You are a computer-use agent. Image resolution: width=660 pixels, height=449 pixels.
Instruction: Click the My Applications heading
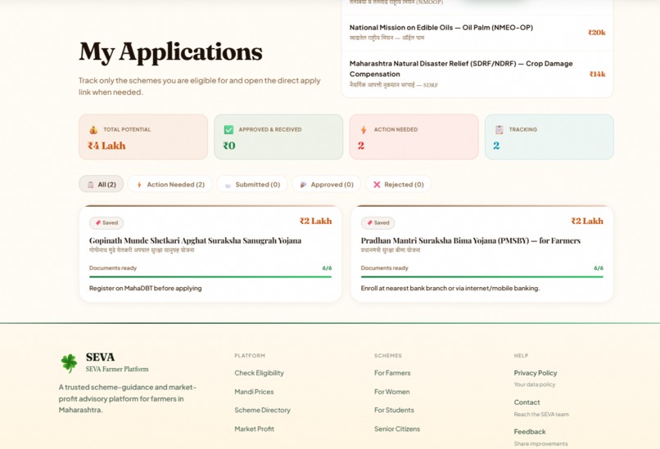(x=170, y=52)
